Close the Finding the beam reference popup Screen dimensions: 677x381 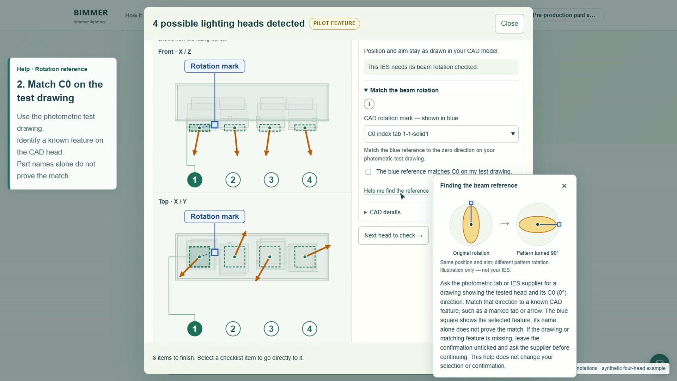564,186
